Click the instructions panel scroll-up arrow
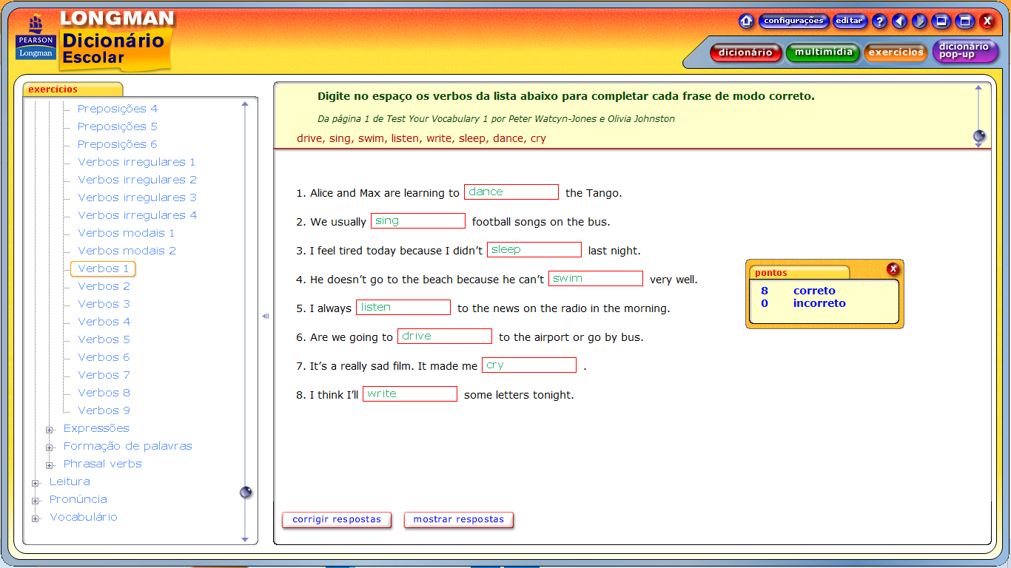This screenshot has height=568, width=1011. (978, 88)
